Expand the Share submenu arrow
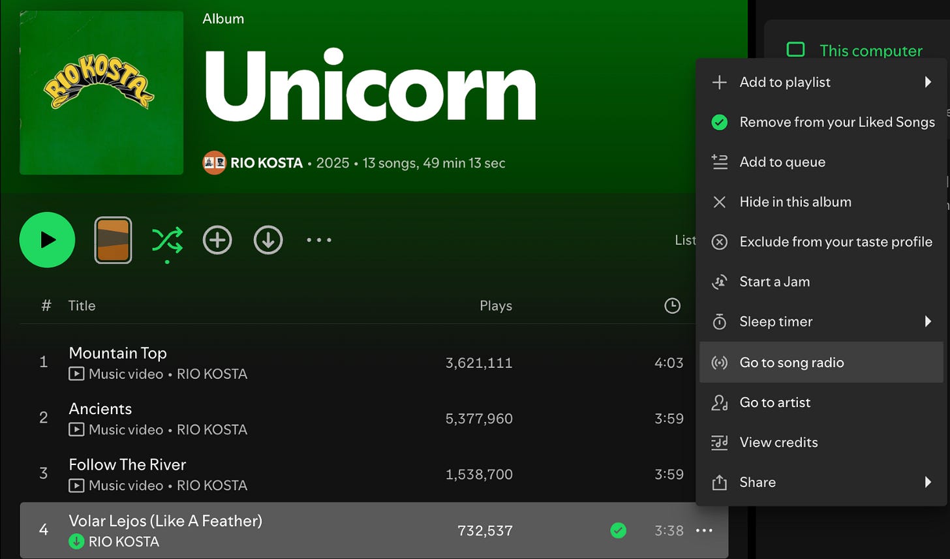 [928, 482]
